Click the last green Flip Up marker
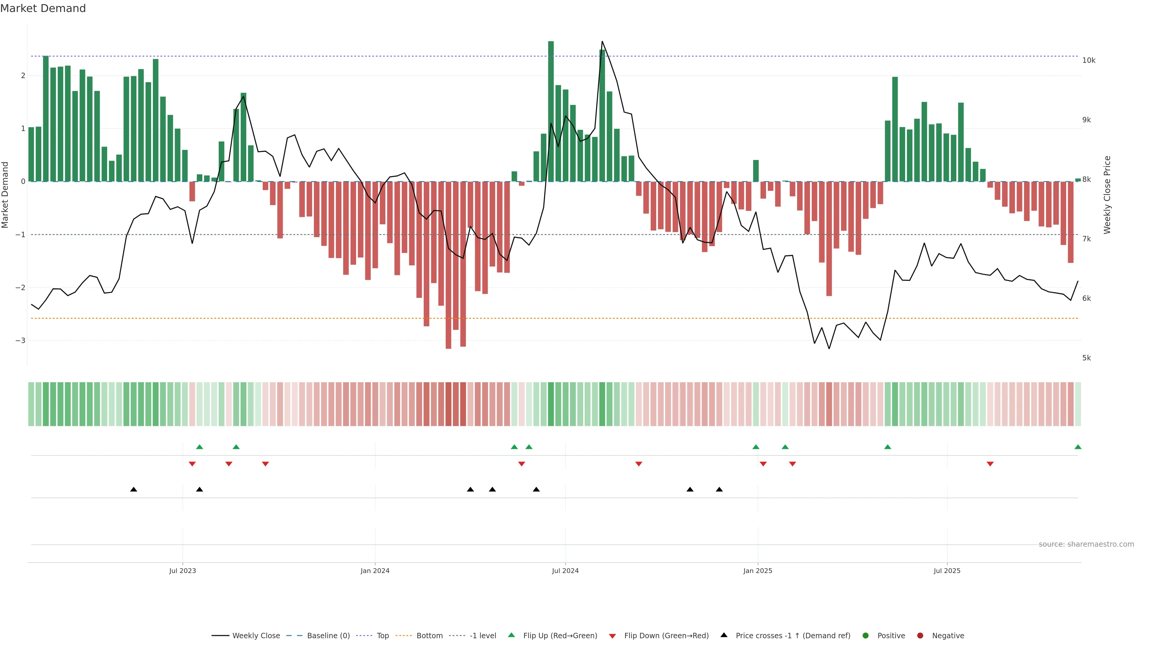1149x646 pixels. coord(1078,447)
